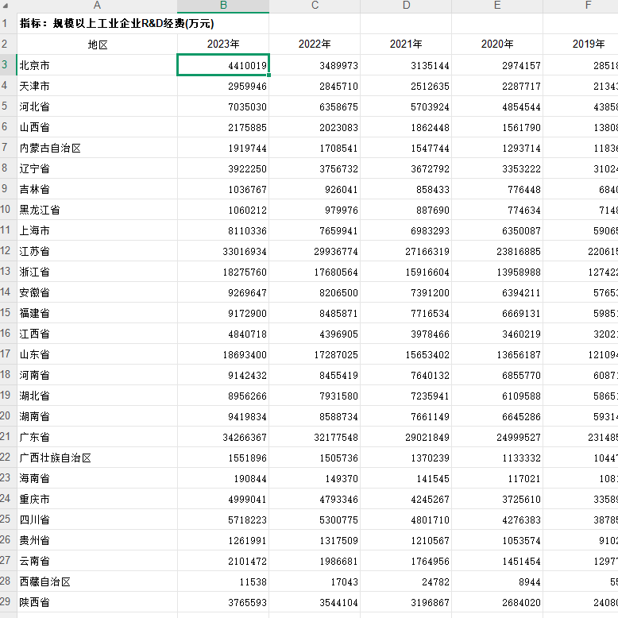Select the 北京市 cell
The height and width of the screenshot is (618, 618).
98,65
